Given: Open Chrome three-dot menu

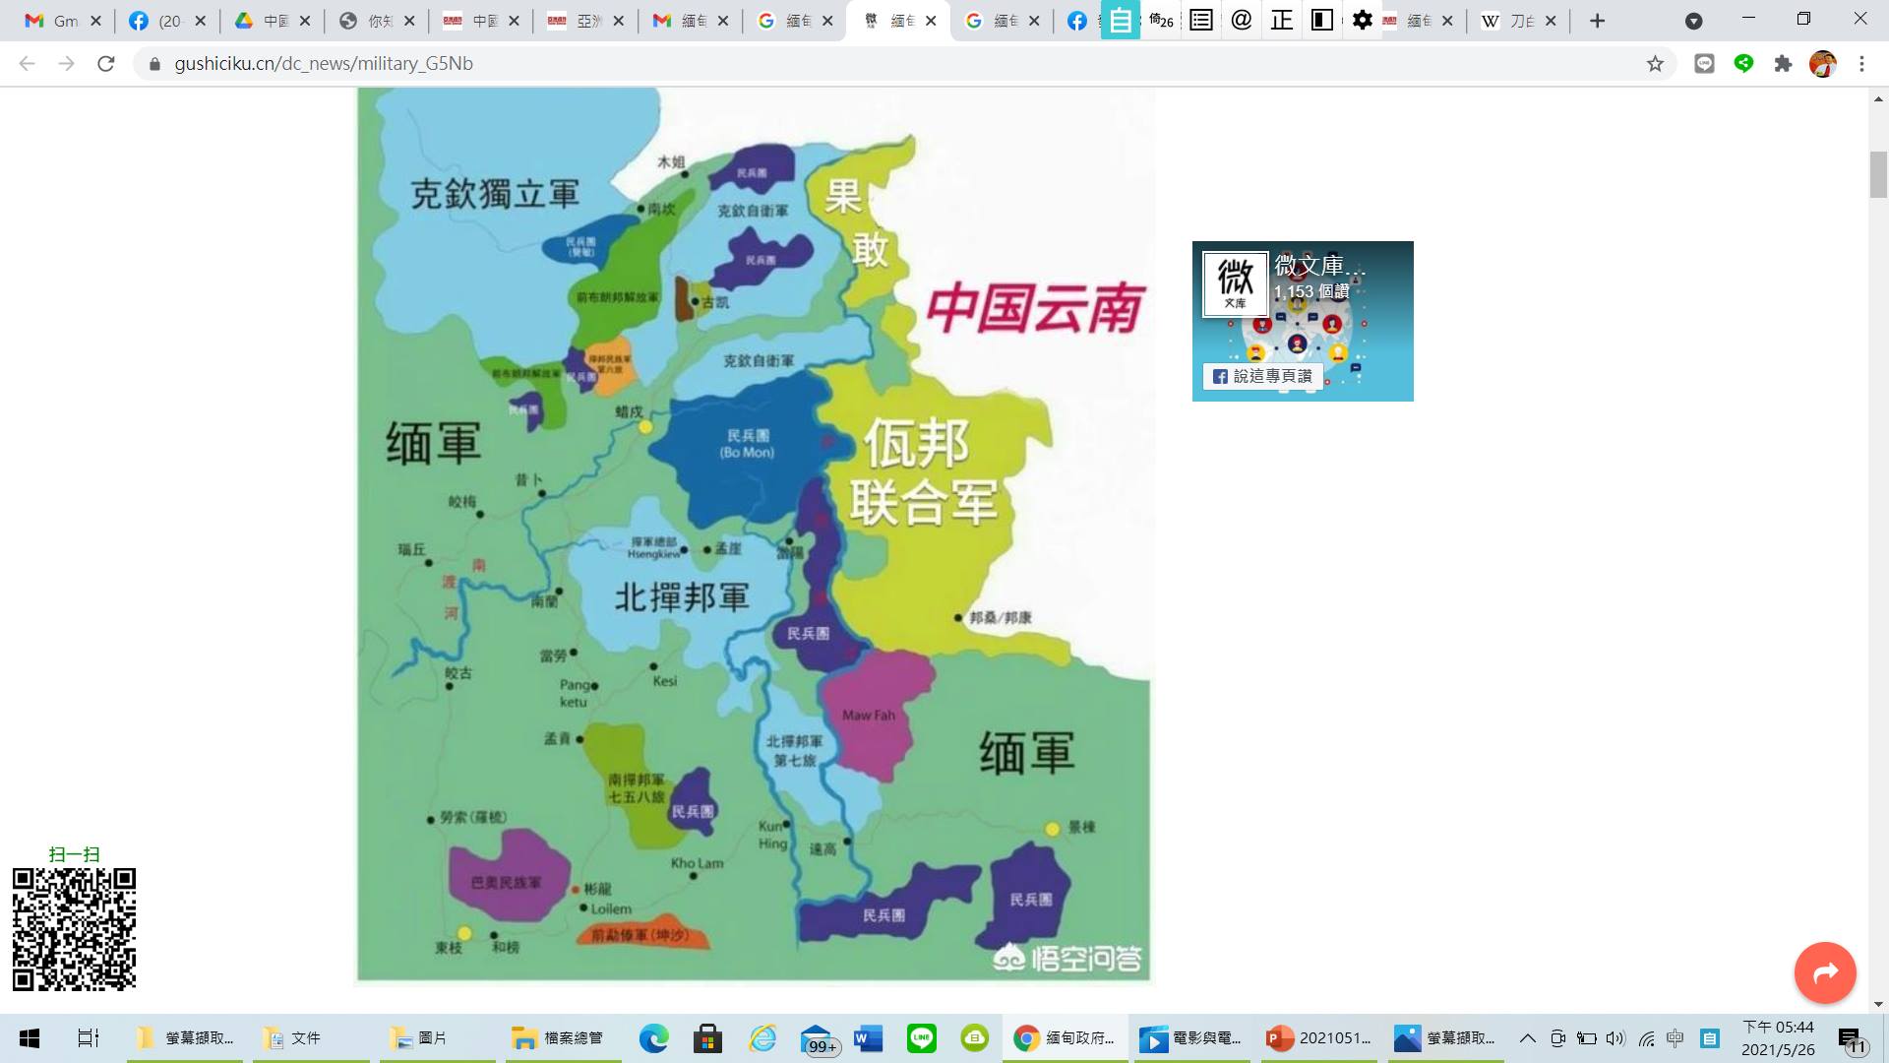Looking at the screenshot, I should 1861,64.
